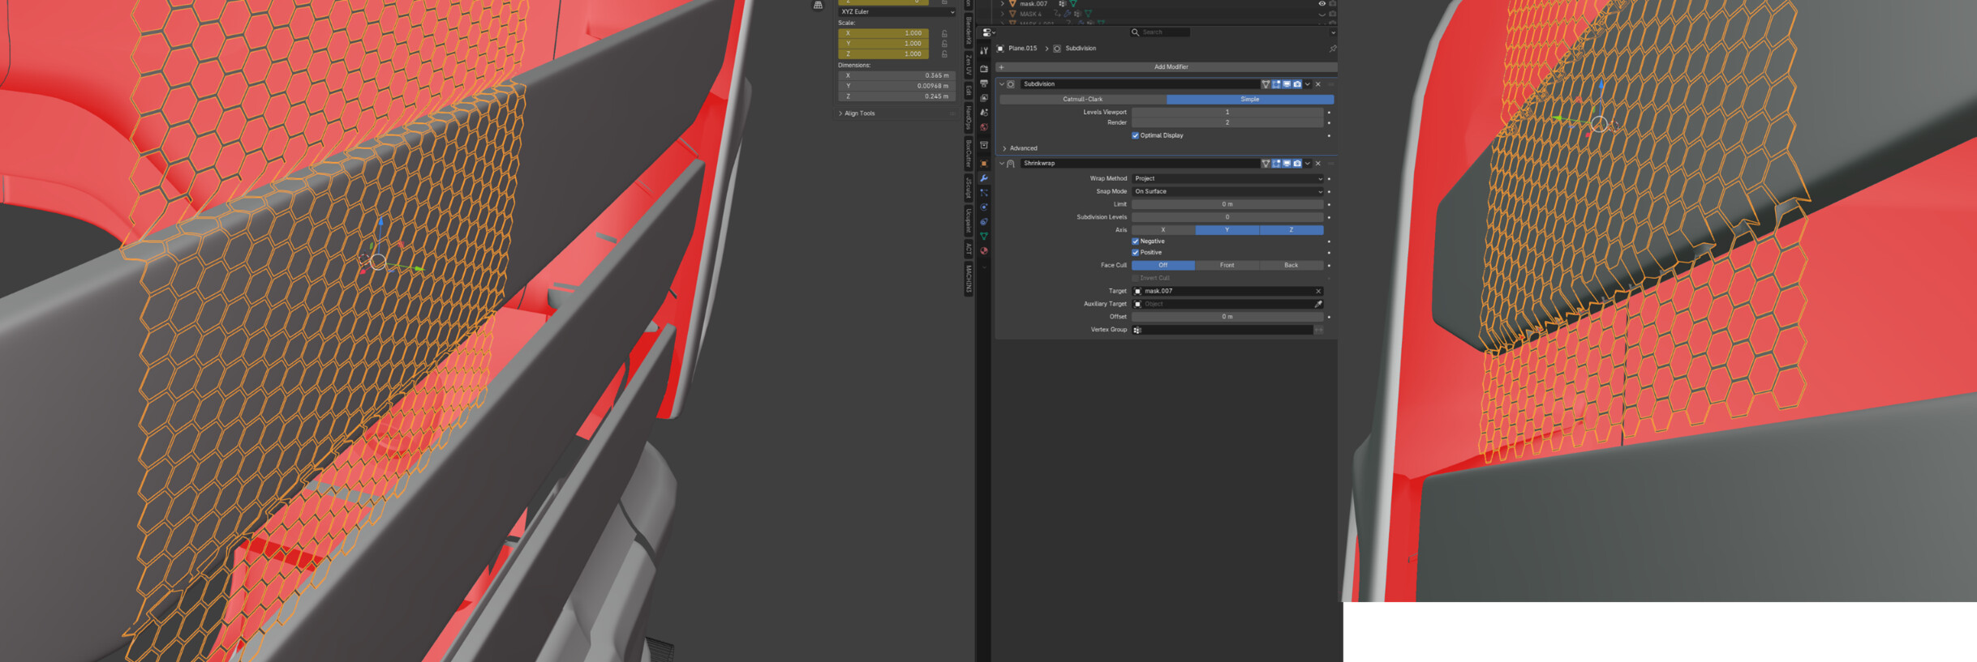The width and height of the screenshot is (1977, 662).
Task: Open the Render properties tab icon
Action: point(984,69)
